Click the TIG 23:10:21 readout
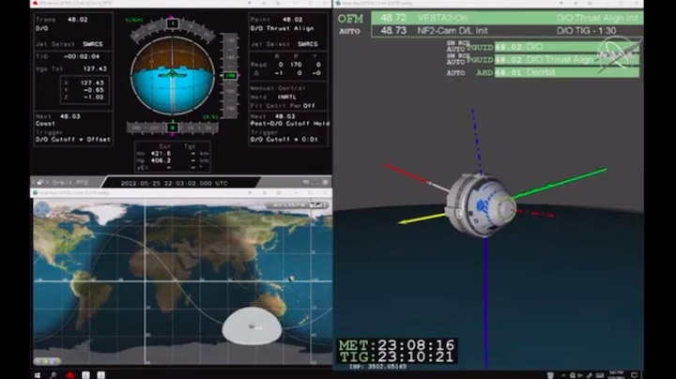The width and height of the screenshot is (676, 379). (x=396, y=356)
